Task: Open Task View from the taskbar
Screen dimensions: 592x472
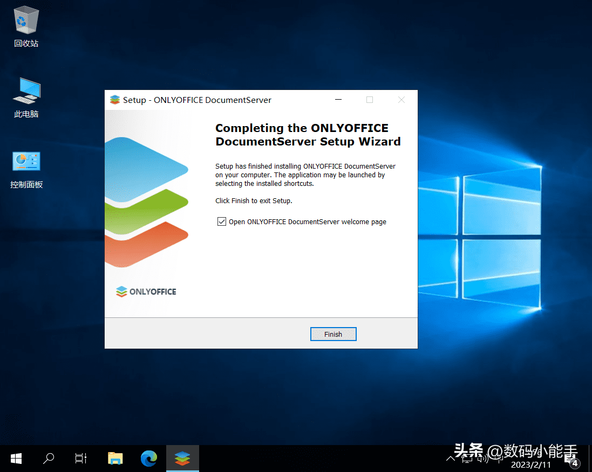Action: click(81, 459)
